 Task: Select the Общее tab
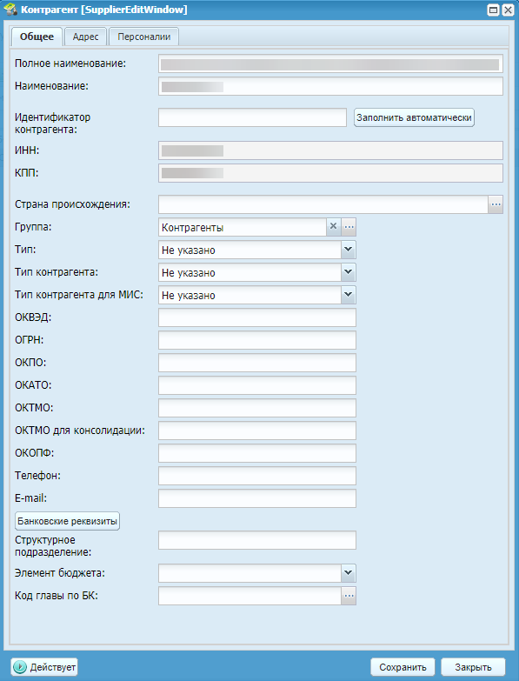(37, 37)
